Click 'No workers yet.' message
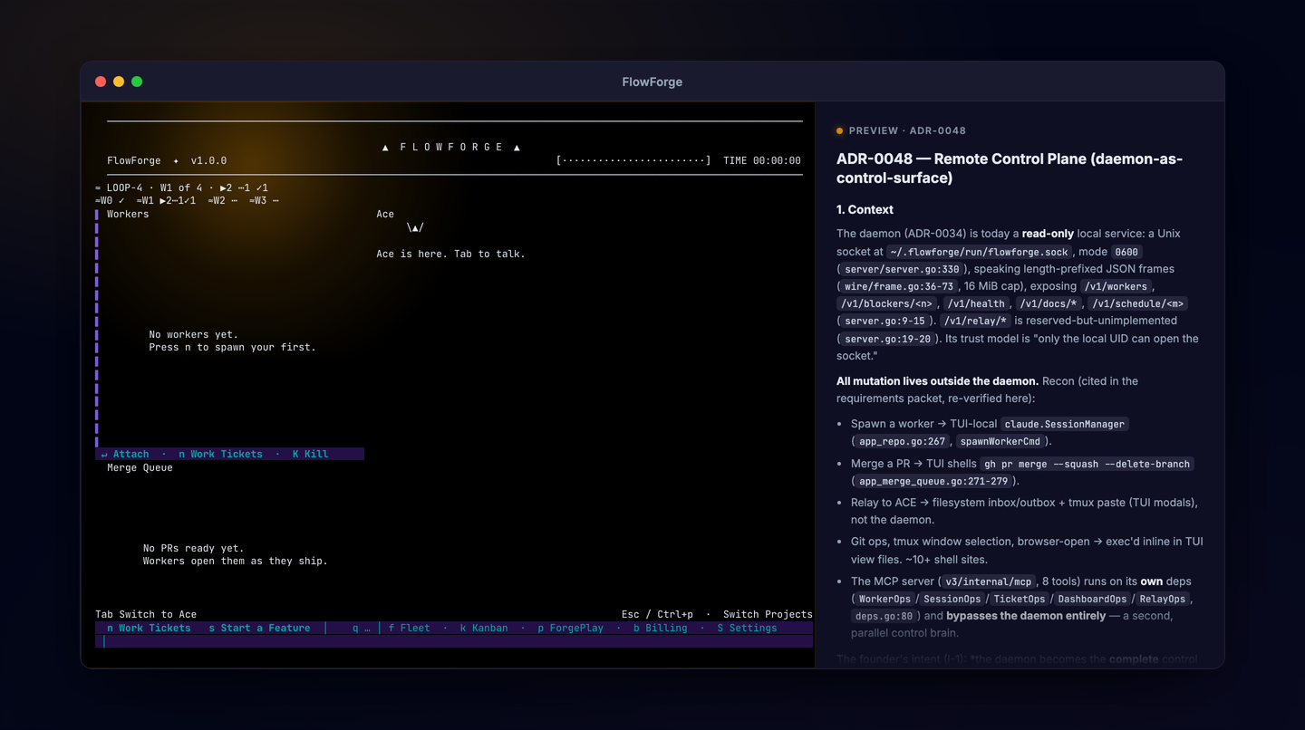This screenshot has height=730, width=1305. (x=194, y=334)
